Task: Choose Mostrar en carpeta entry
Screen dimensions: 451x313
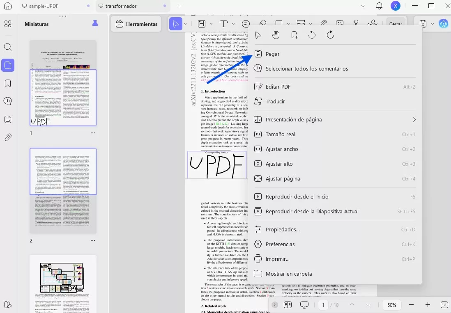Action: [x=335, y=274]
